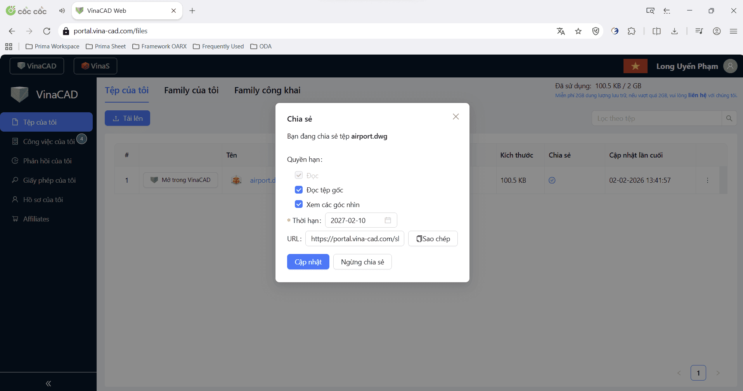Click the Sao chép copy URL button
The height and width of the screenshot is (391, 743).
433,238
